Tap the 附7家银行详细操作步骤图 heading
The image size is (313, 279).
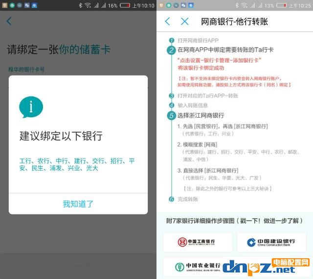point(234,221)
